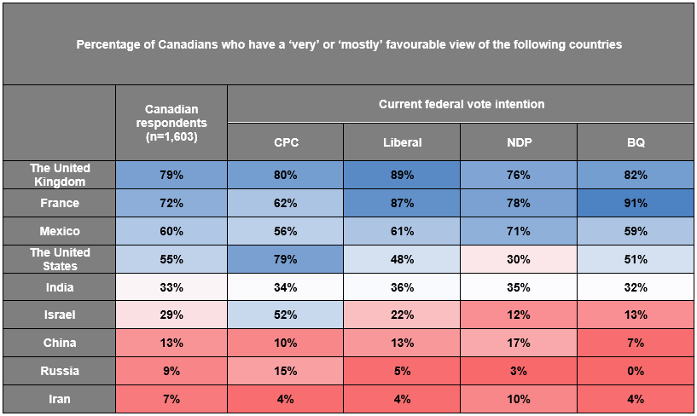Screen dimensions: 697x416
Task: Click The United States row label
Action: (60, 259)
